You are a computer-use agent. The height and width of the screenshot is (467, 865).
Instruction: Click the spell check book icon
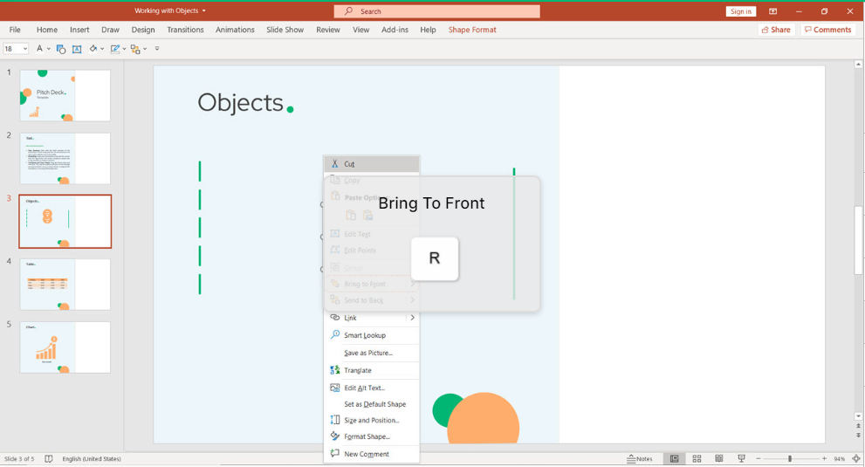click(49, 459)
